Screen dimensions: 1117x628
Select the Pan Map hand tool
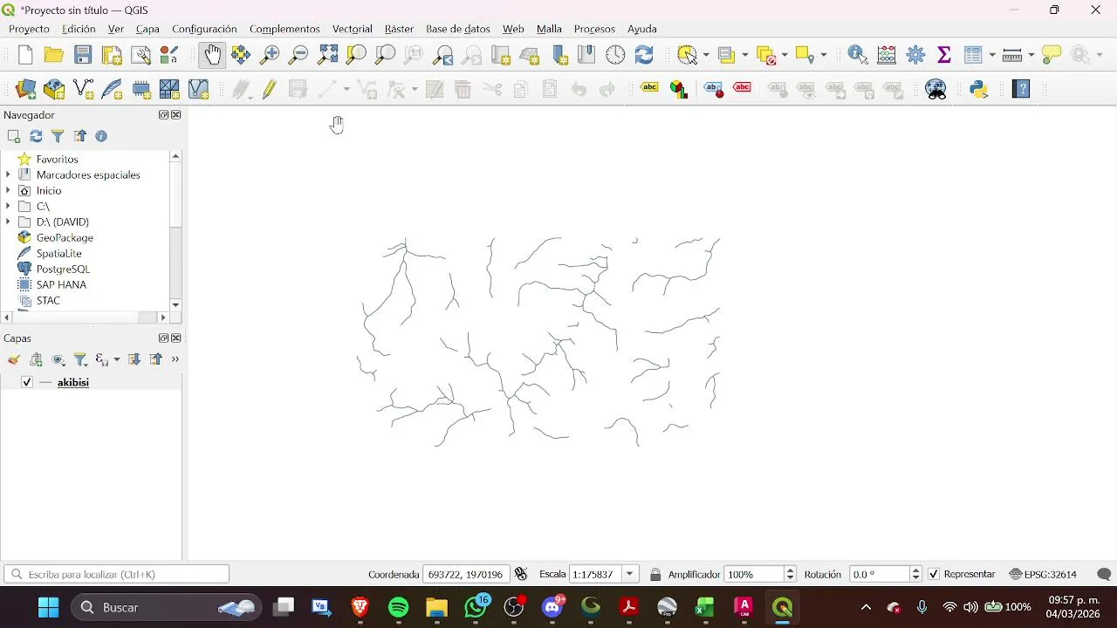(x=212, y=55)
